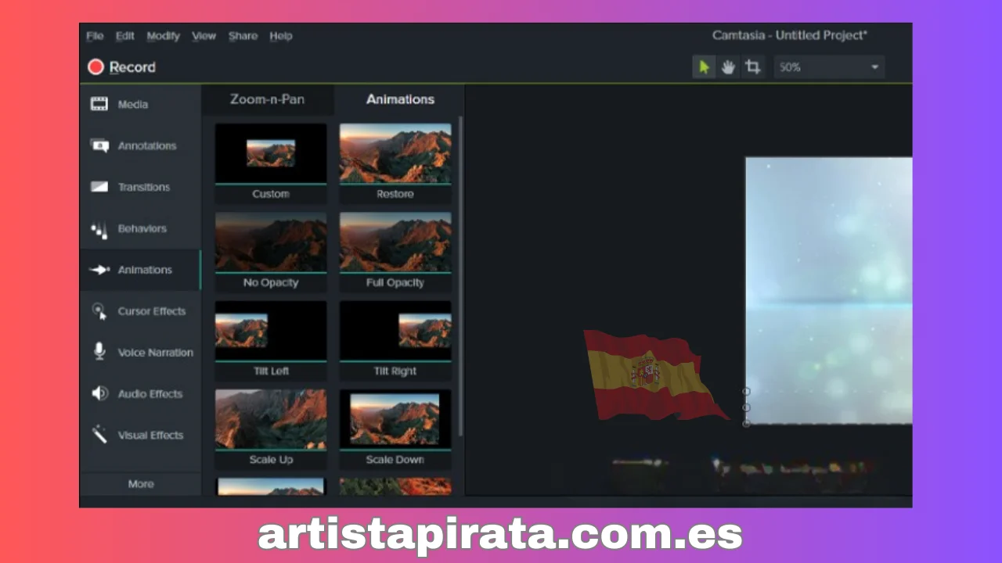Open the Help menu
The width and height of the screenshot is (1002, 563).
pyautogui.click(x=280, y=36)
